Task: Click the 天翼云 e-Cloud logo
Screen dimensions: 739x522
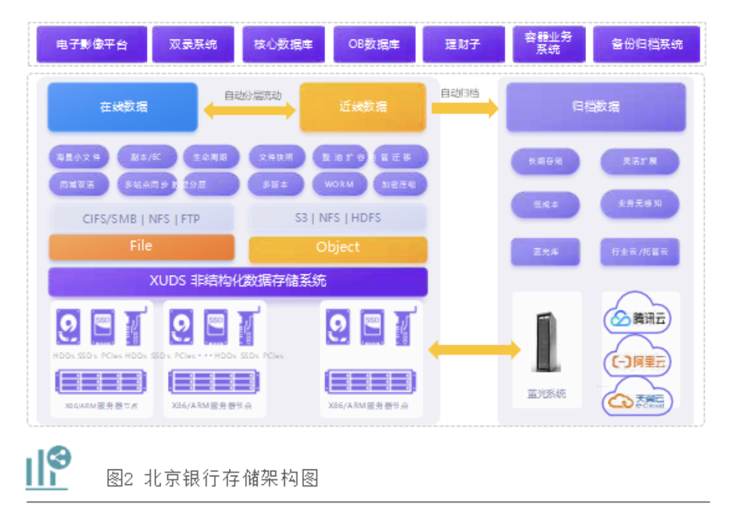Action: coord(638,401)
